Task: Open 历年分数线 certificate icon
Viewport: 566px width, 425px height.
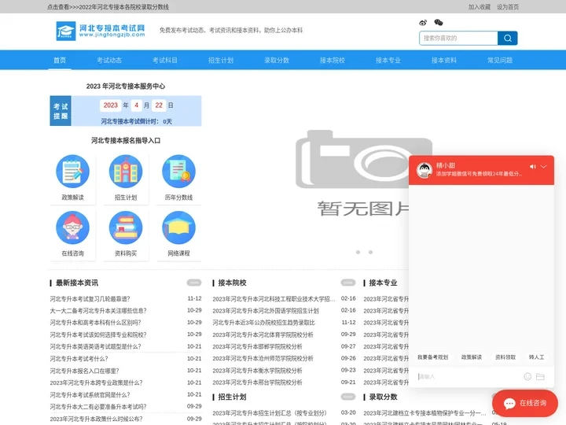Action: point(178,172)
